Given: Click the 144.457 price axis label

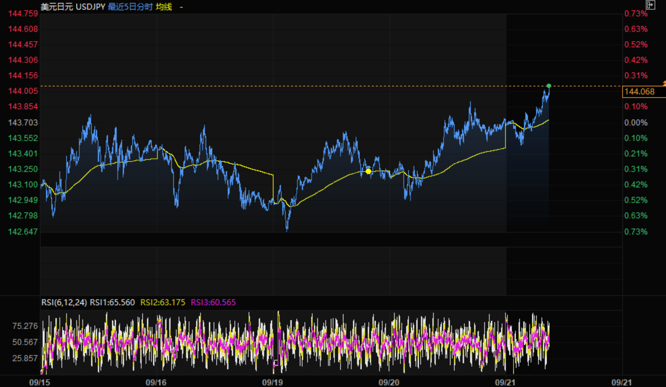Looking at the screenshot, I should coord(23,44).
